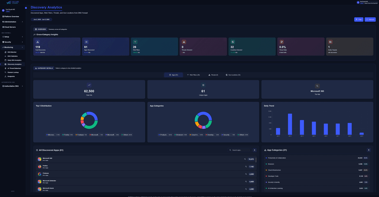Toggle the Others legend in Top 5 Distribution

(127, 135)
